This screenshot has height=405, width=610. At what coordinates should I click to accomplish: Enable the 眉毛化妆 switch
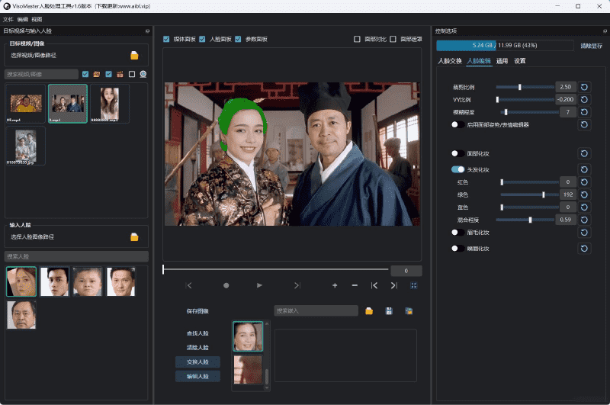pos(458,233)
